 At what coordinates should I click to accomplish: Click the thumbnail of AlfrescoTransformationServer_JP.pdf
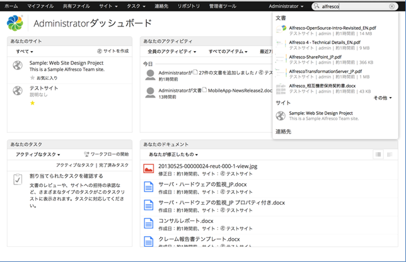[x=281, y=73]
